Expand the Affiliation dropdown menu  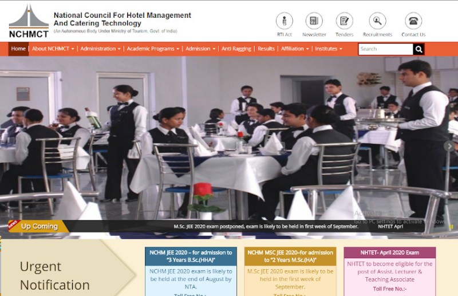(x=295, y=49)
